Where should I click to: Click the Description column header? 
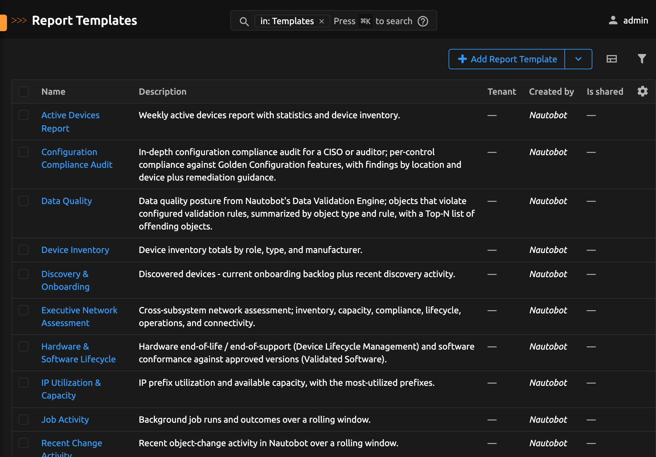click(x=163, y=92)
